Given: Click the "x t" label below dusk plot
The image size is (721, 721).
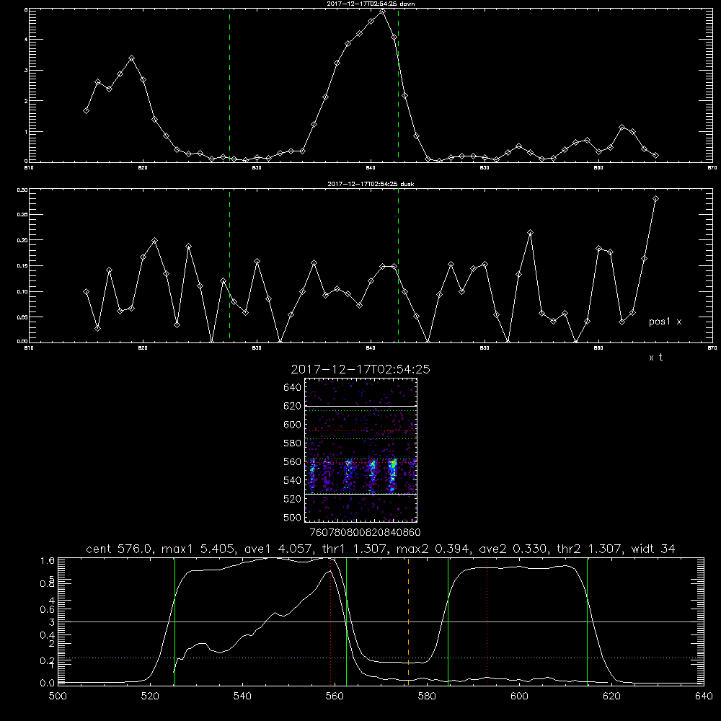Looking at the screenshot, I should click(655, 358).
